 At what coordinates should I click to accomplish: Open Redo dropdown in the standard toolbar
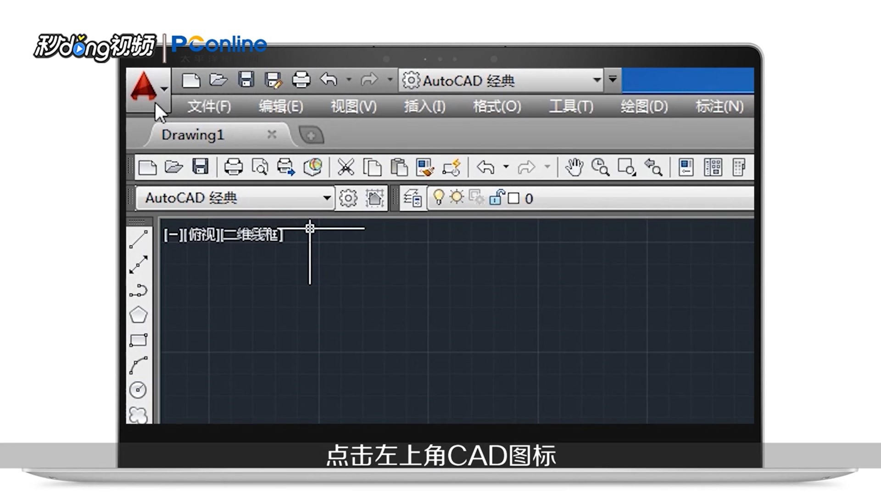click(x=547, y=167)
